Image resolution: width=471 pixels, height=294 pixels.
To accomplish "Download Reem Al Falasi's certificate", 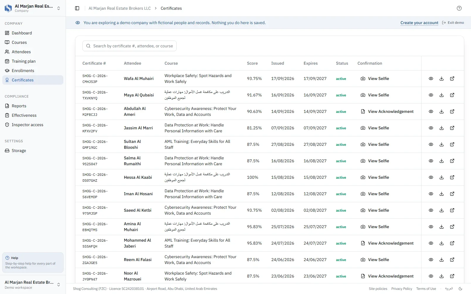I will point(442,260).
